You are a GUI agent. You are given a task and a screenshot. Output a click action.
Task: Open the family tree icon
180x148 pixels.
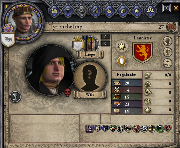coord(168,52)
